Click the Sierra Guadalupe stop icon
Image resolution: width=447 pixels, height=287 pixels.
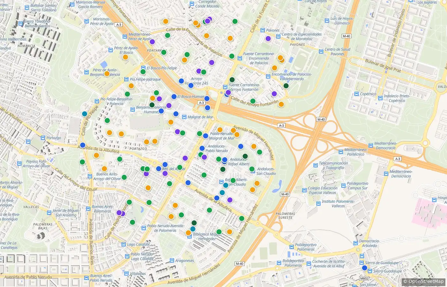coord(370,271)
